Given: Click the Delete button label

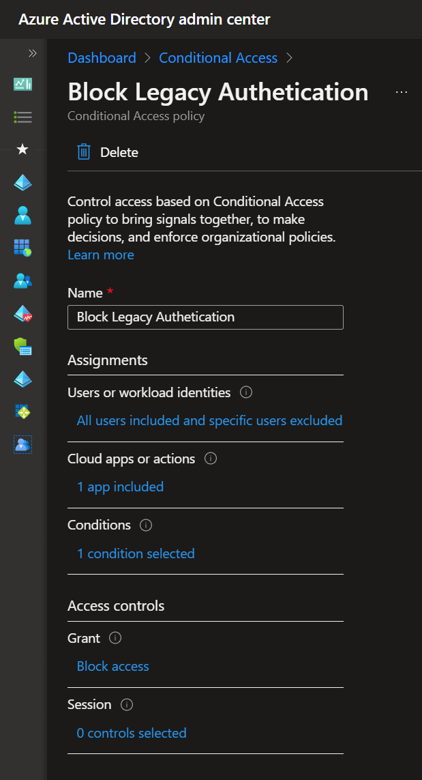Looking at the screenshot, I should point(119,152).
